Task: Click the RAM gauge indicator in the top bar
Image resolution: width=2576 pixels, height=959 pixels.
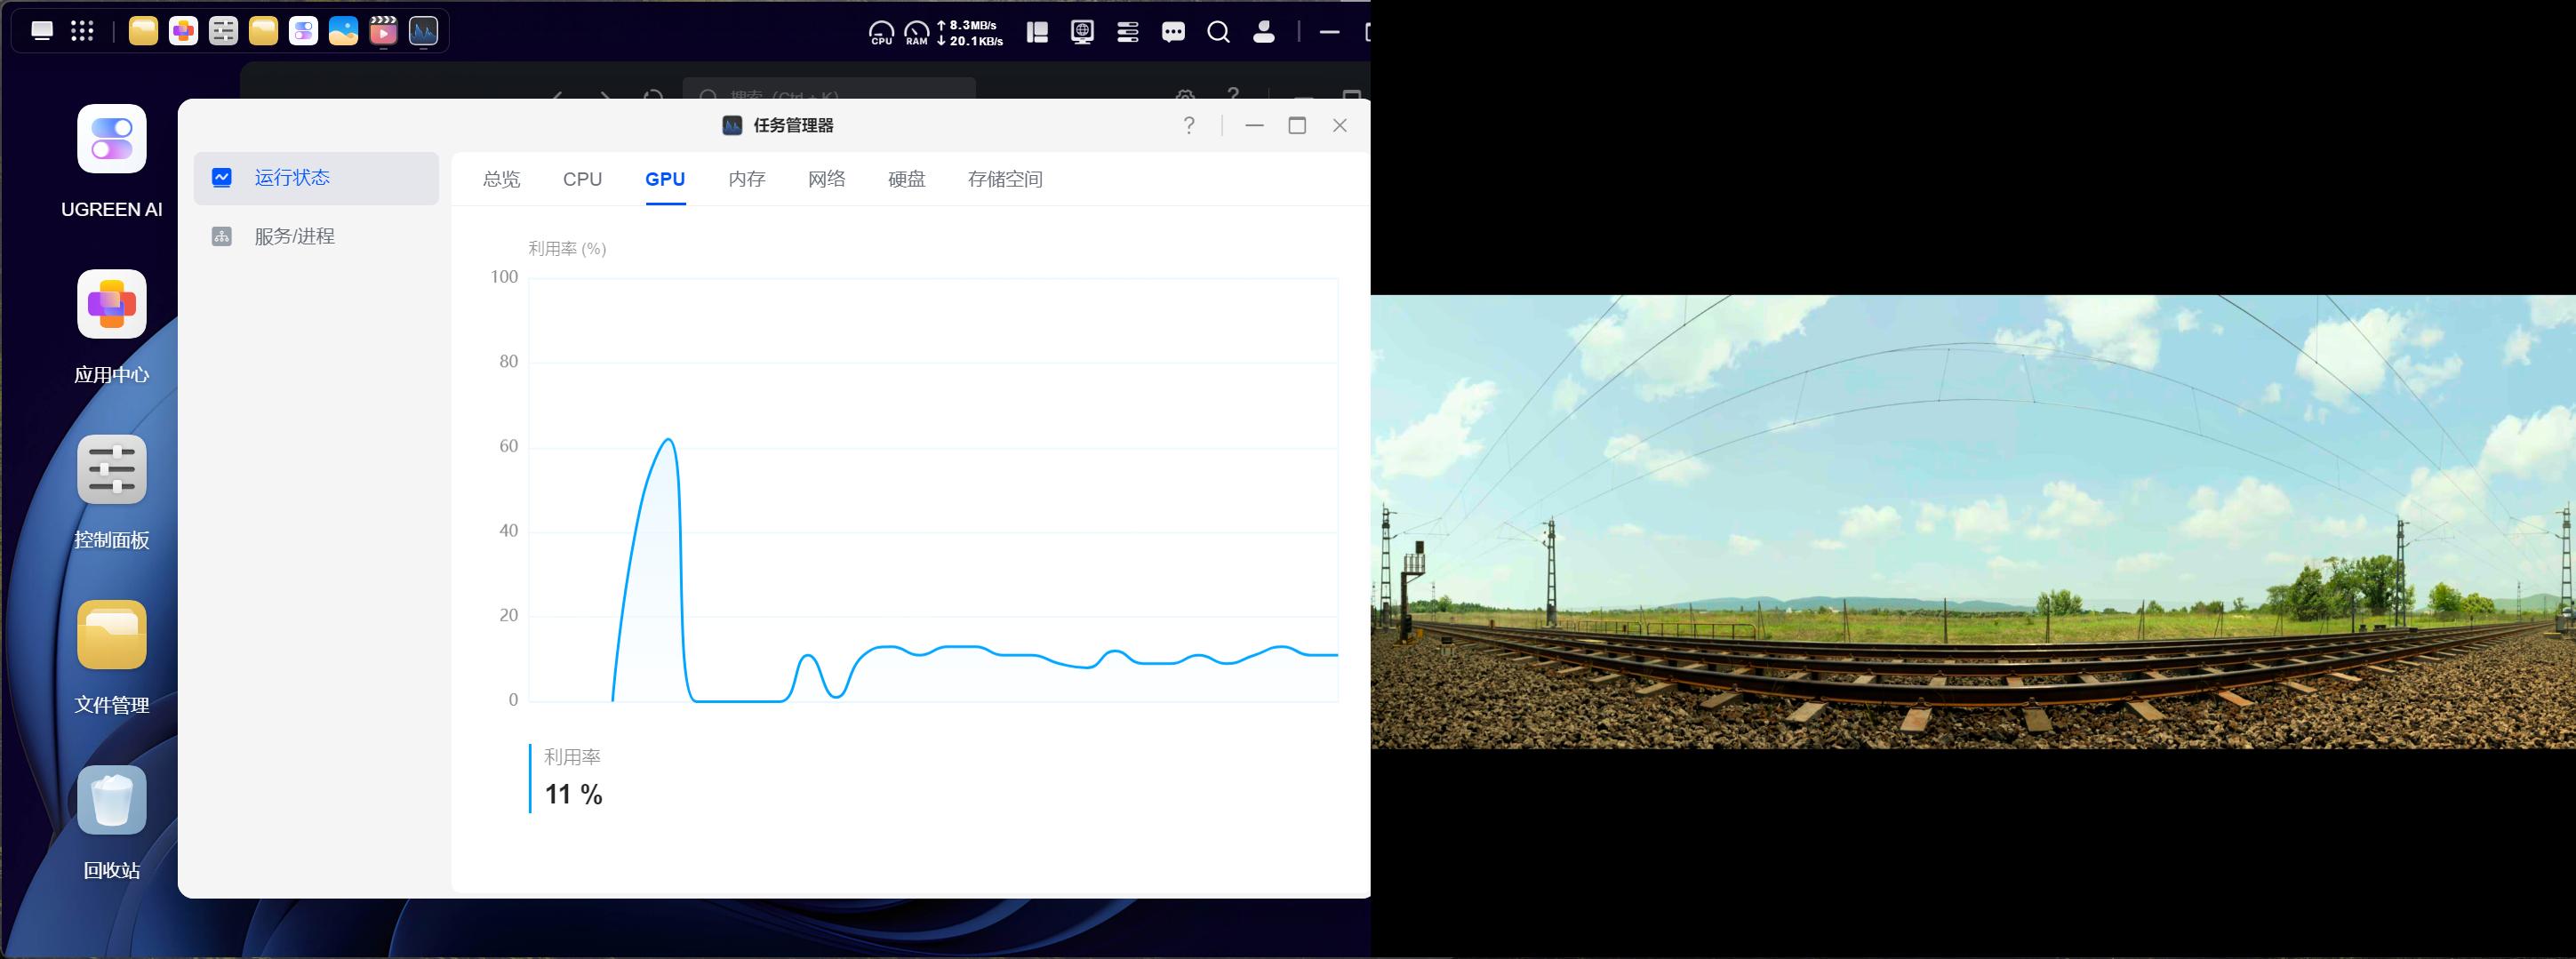Action: pyautogui.click(x=916, y=33)
